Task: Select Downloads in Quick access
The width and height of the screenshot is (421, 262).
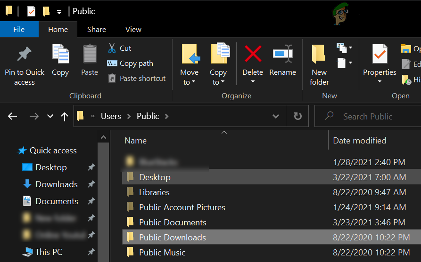Action: (x=56, y=184)
